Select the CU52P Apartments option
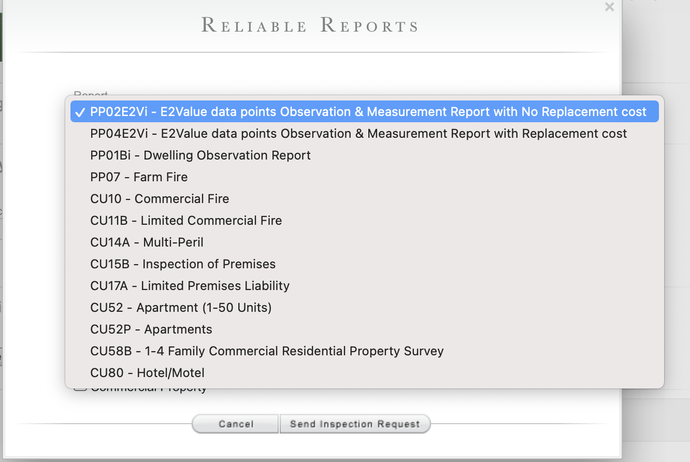Image resolution: width=690 pixels, height=462 pixels. pos(364,329)
